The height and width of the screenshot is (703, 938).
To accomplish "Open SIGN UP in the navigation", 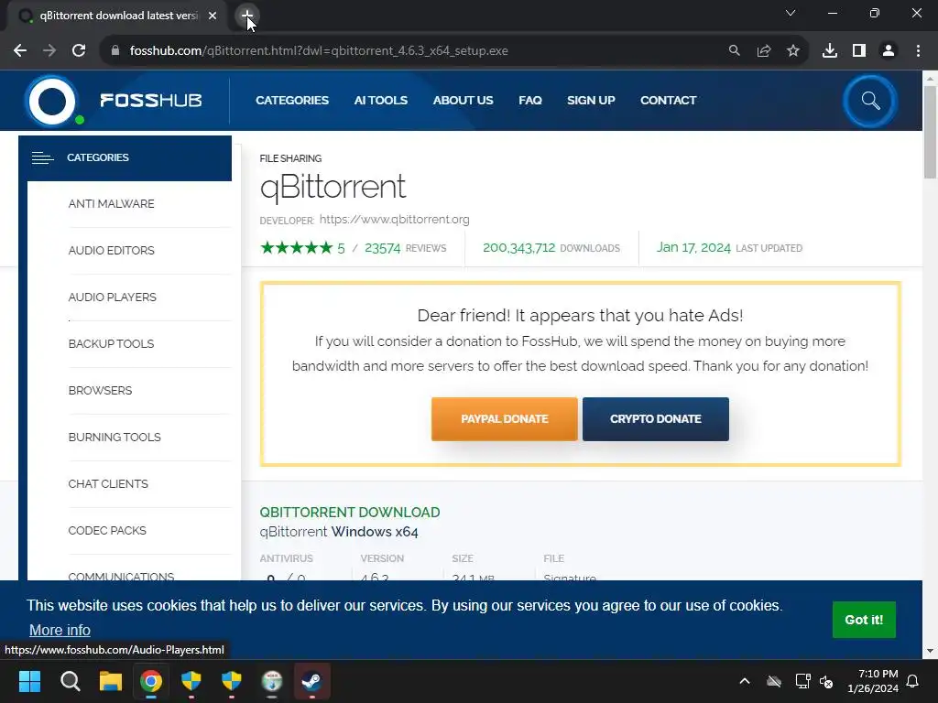I will click(x=591, y=101).
